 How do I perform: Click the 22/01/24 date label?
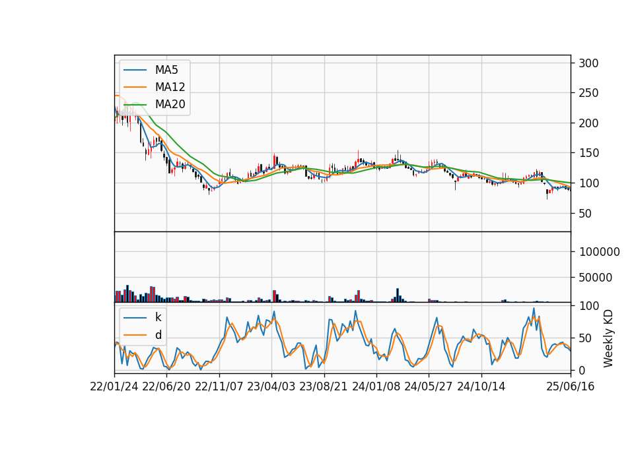[x=114, y=386]
